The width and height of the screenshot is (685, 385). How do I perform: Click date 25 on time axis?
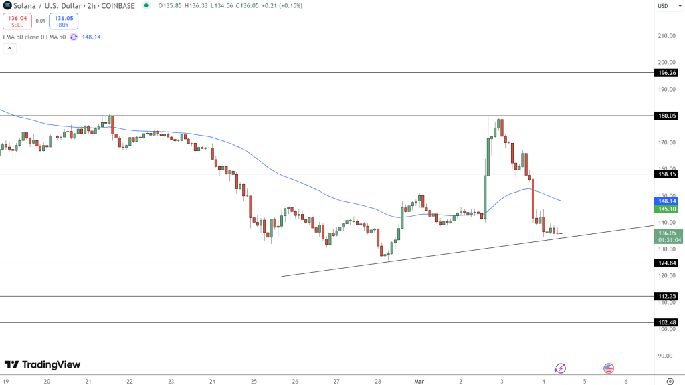tap(254, 382)
